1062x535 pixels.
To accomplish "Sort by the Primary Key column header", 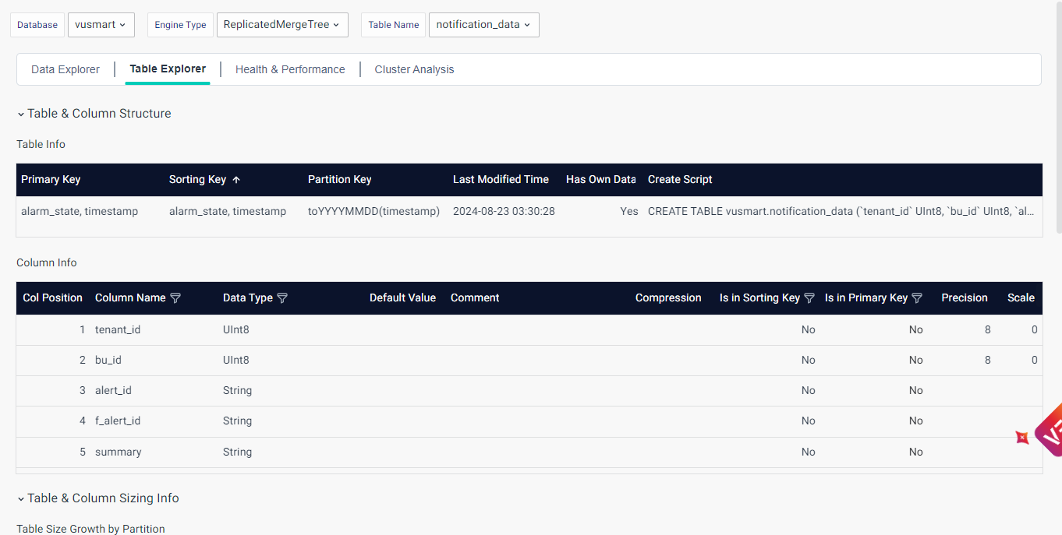I will (51, 180).
